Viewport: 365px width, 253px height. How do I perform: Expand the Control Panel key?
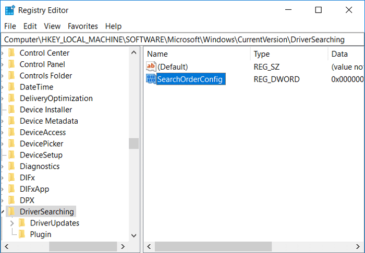[2, 64]
